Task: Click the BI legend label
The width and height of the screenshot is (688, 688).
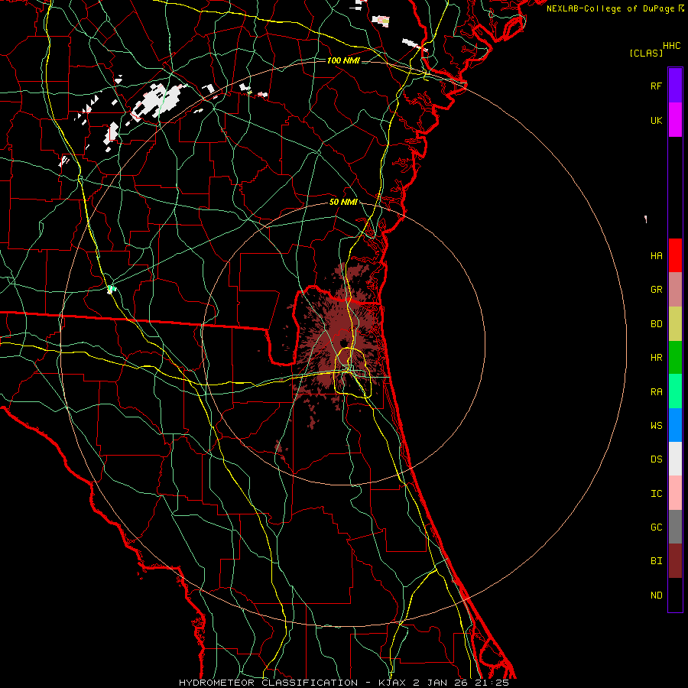Action: tap(657, 561)
